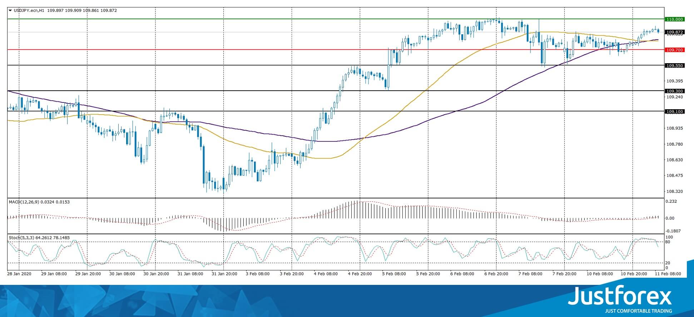This screenshot has height=317, width=694.
Task: Click the "5 Feb 08:00" time label
Action: [x=394, y=274]
